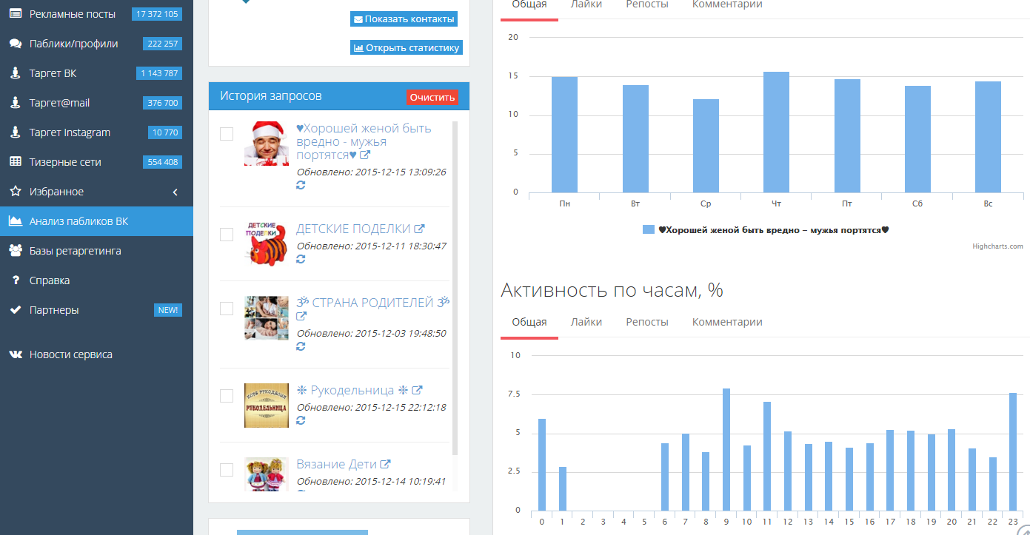Open external link icon for Рукодельница
The image size is (1030, 535).
point(417,391)
